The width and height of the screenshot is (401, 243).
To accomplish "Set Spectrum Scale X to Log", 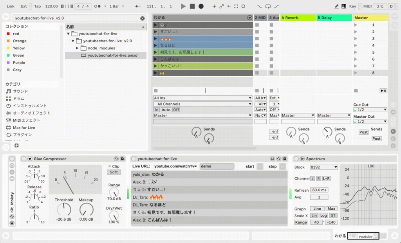I will click(323, 215).
